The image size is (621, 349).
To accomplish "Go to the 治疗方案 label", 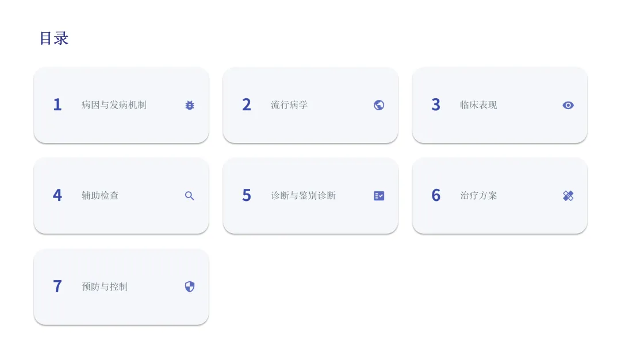I will pos(478,196).
